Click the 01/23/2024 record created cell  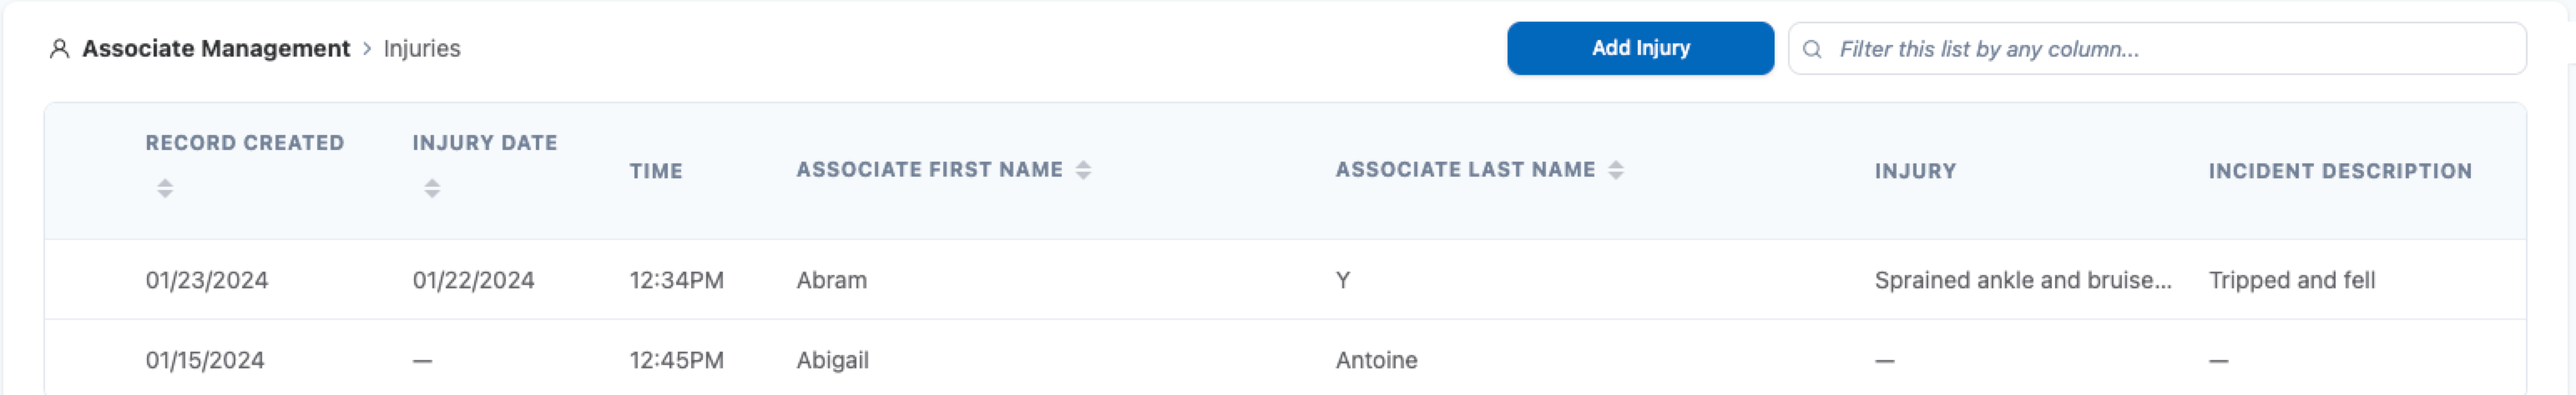207,280
